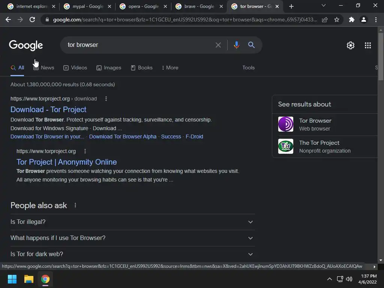This screenshot has width=384, height=288.
Task: Share this page from address bar
Action: (x=325, y=19)
